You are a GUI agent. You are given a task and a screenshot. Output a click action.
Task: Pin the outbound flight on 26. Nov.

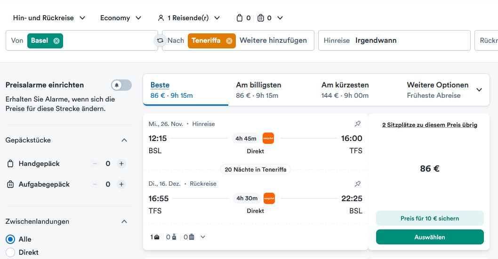[x=358, y=124]
